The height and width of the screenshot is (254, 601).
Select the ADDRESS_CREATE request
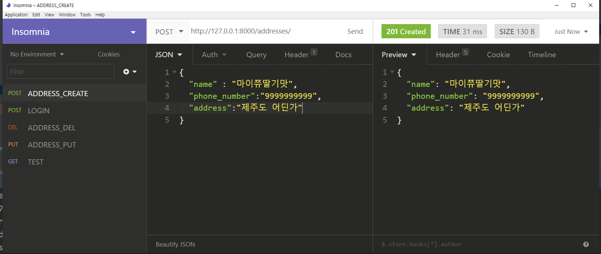75,93
